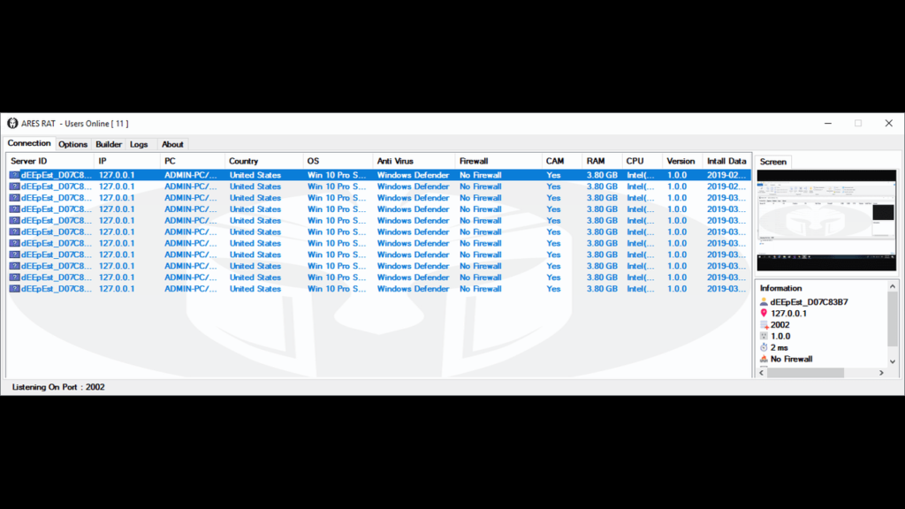Click the Information panel scroll left arrow
The width and height of the screenshot is (905, 509).
tap(762, 373)
